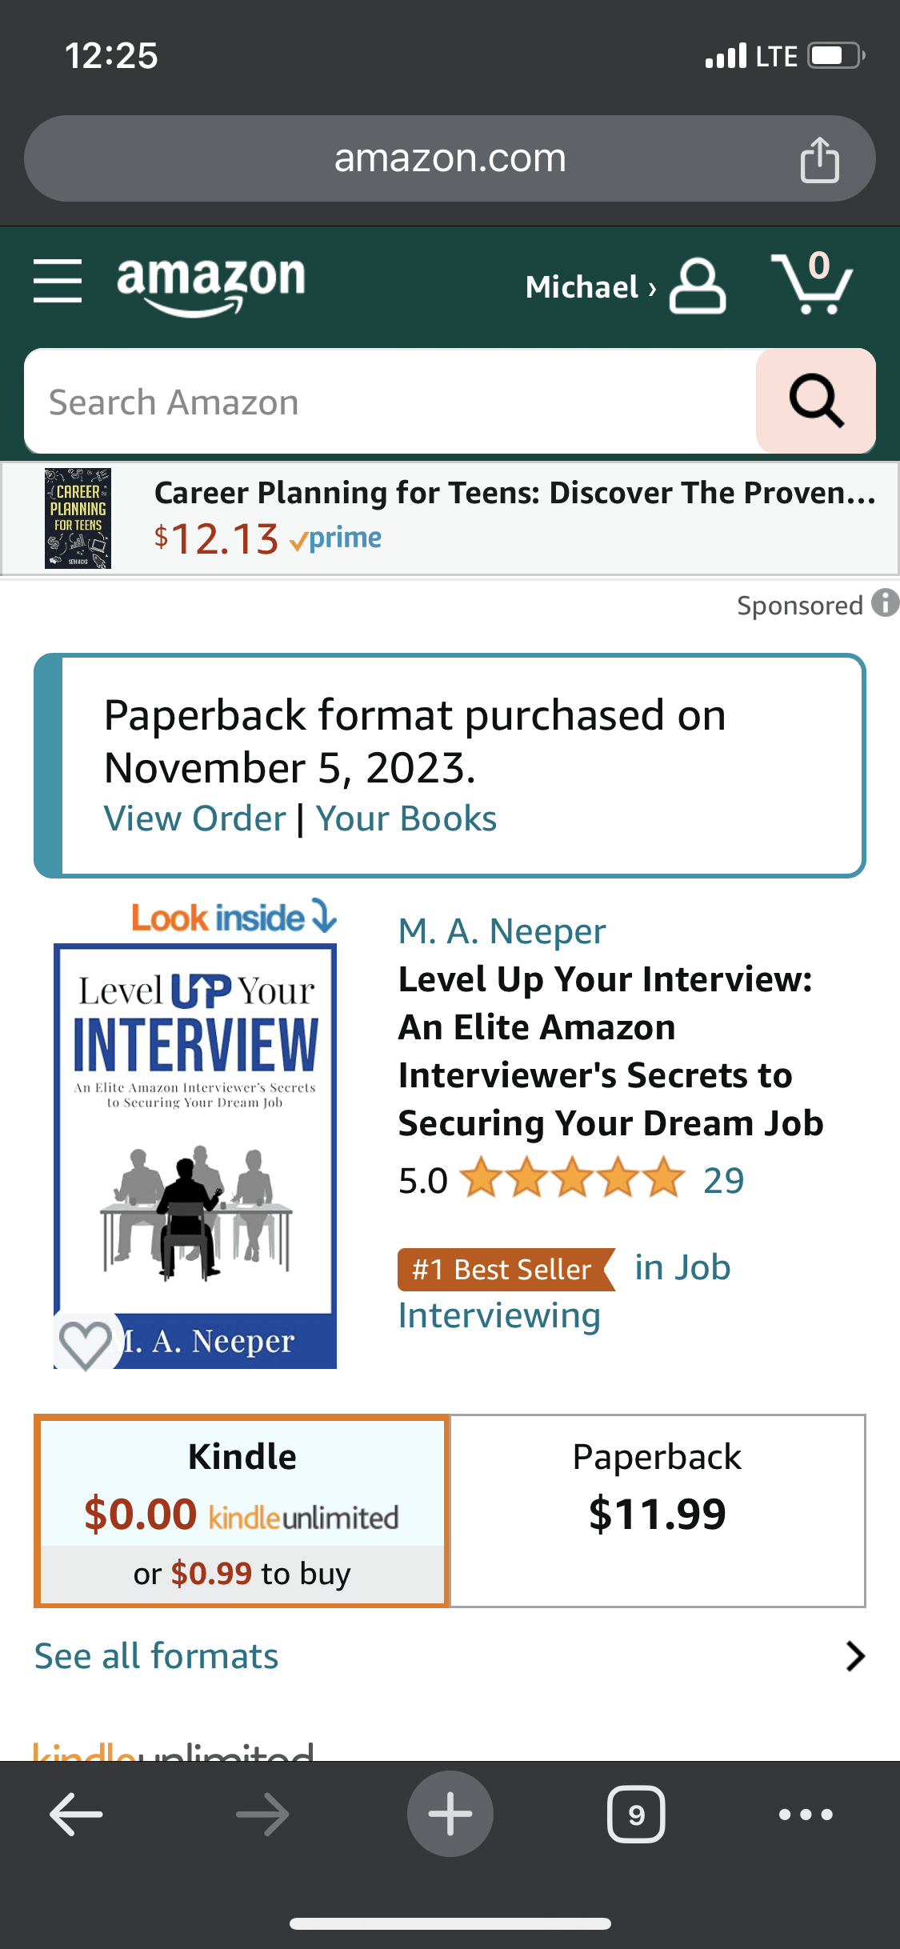Open the Michael account menu
This screenshot has height=1949, width=900.
590,286
